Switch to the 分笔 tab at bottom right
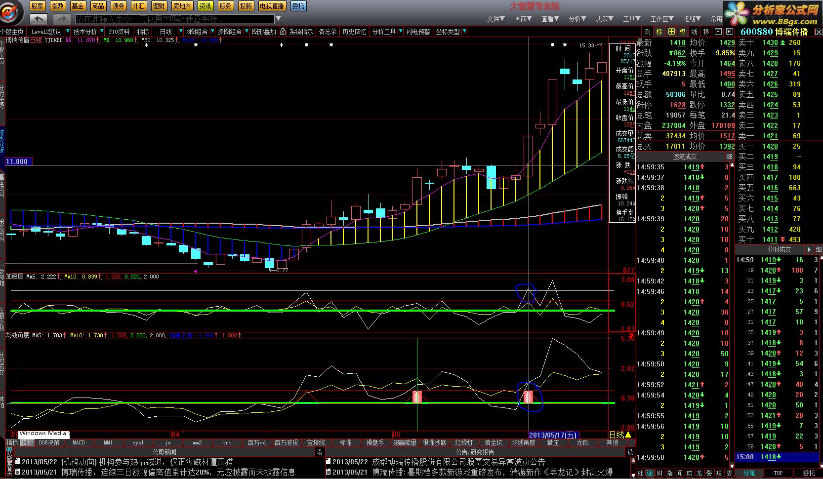 tap(749, 473)
